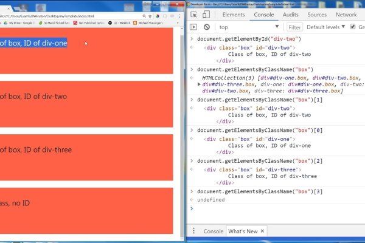Close the What's New drawer tab
Screen dimensions: 365x243
coord(263,231)
